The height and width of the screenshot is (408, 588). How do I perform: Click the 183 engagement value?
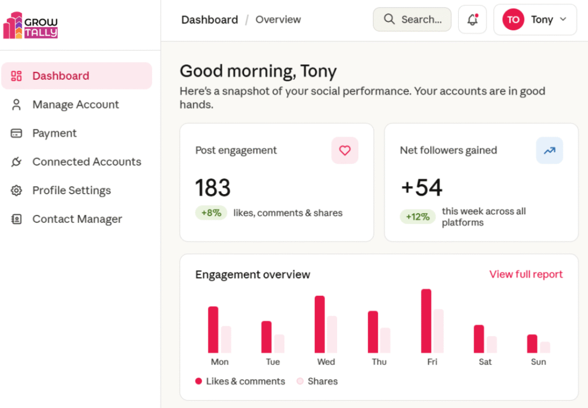[x=212, y=188]
